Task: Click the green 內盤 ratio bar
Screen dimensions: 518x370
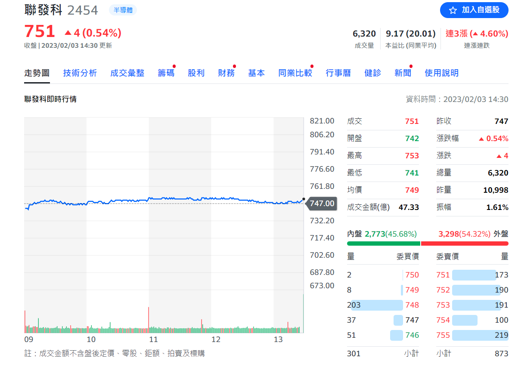Action: click(384, 244)
